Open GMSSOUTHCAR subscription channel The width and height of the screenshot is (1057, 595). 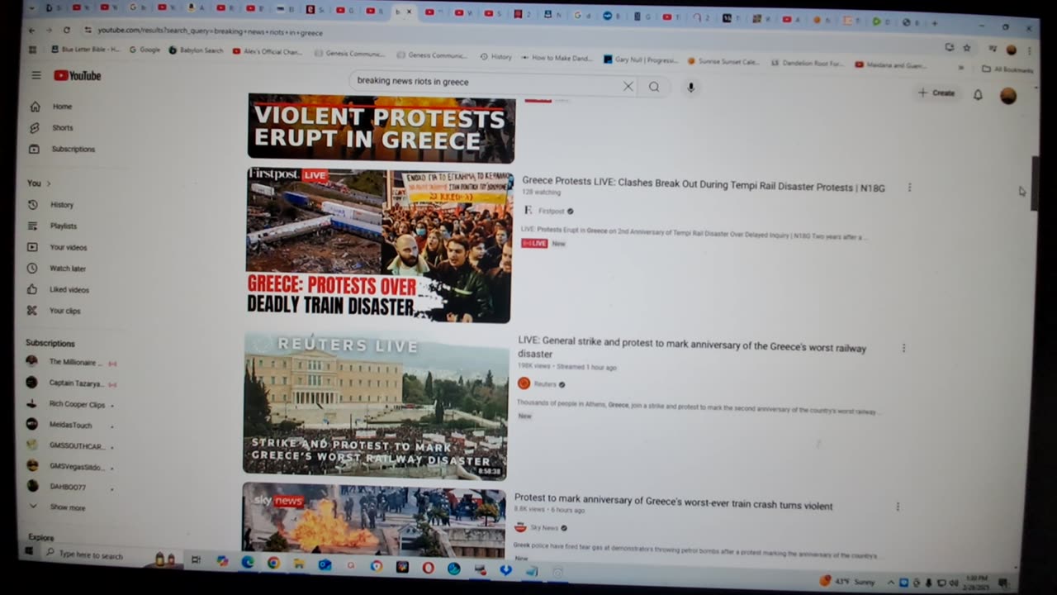tap(71, 446)
